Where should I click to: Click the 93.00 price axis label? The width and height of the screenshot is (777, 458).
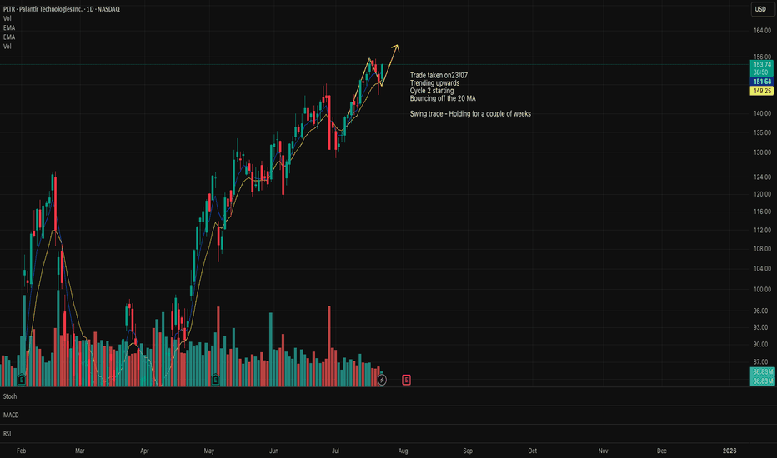click(762, 328)
